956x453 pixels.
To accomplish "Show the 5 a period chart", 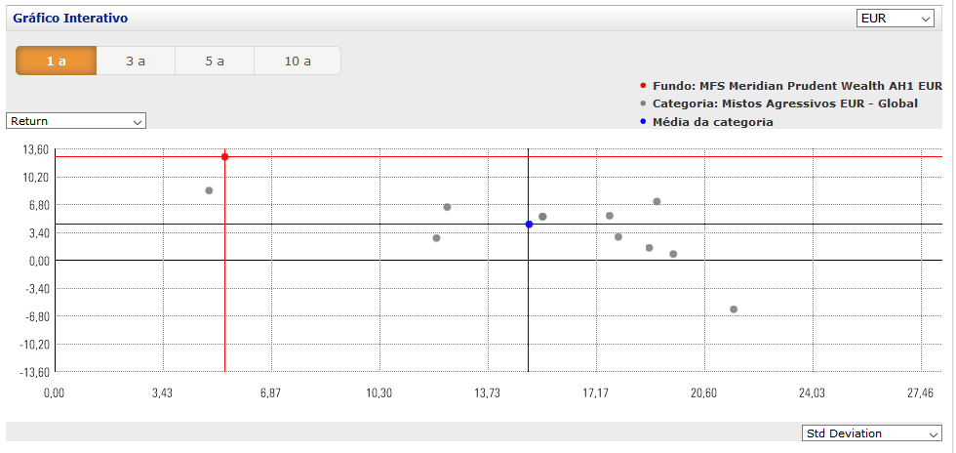I will coord(215,61).
